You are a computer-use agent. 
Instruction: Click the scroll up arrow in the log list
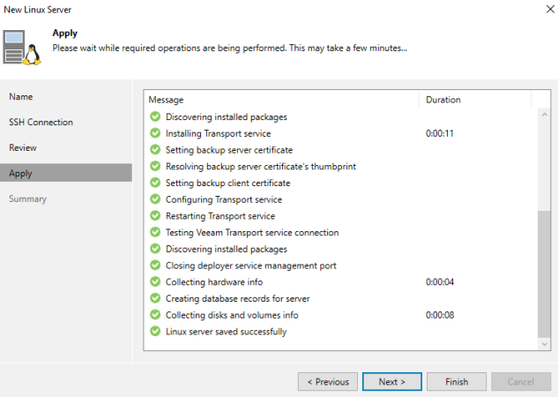pyautogui.click(x=543, y=115)
